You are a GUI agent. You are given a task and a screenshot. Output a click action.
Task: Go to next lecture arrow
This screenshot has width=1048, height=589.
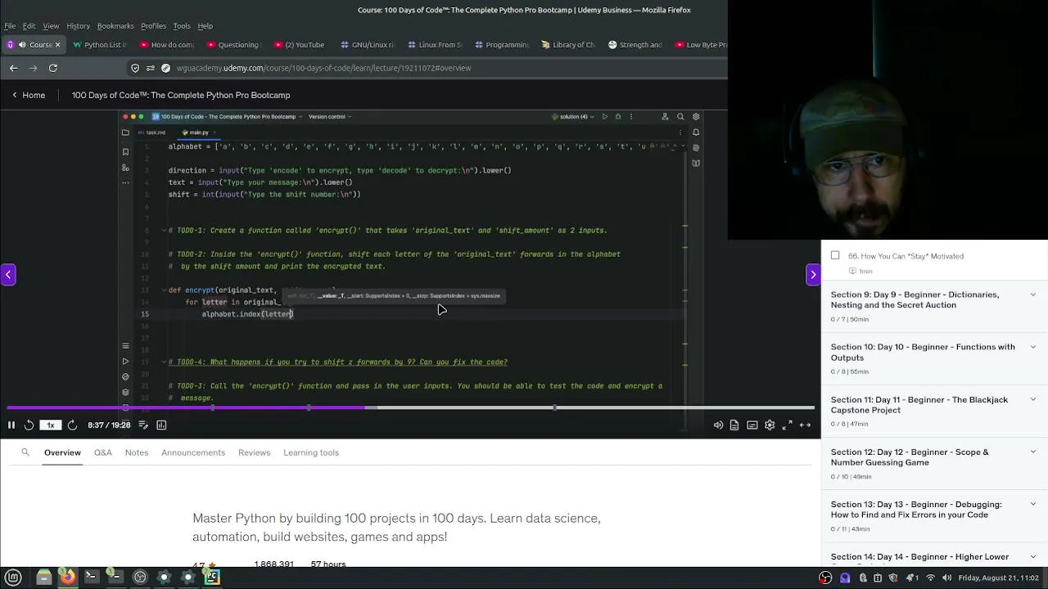[813, 274]
